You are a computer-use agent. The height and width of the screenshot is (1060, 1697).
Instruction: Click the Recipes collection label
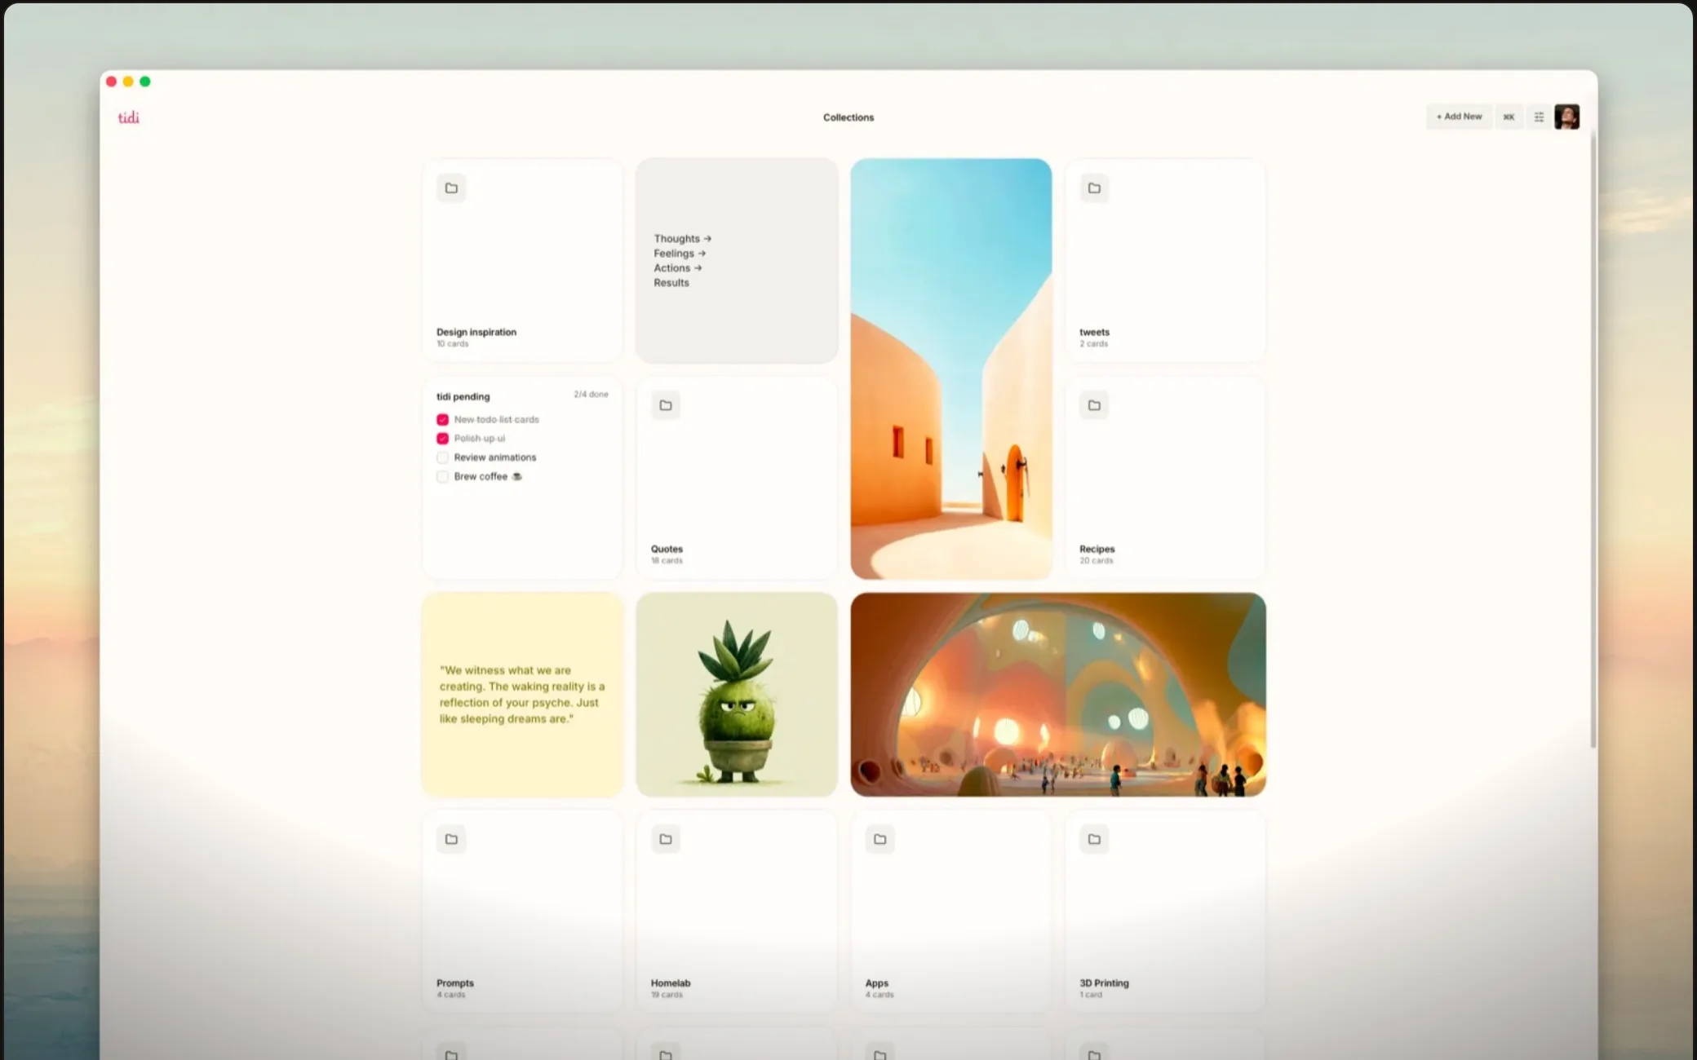point(1097,549)
